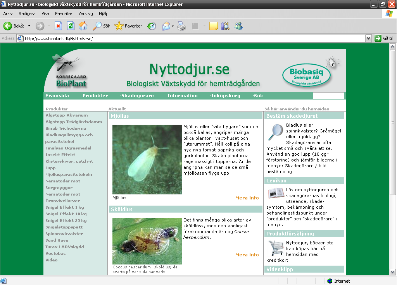Open Mjöllusparasitstekeln product link
Screen dimensions: 397x285
(x=69, y=174)
